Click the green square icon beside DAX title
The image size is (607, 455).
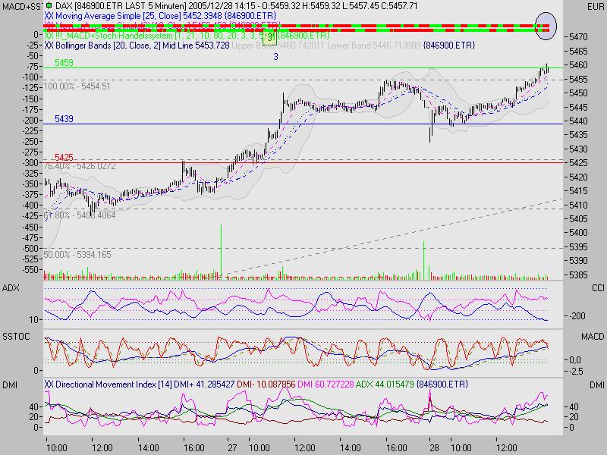click(49, 6)
